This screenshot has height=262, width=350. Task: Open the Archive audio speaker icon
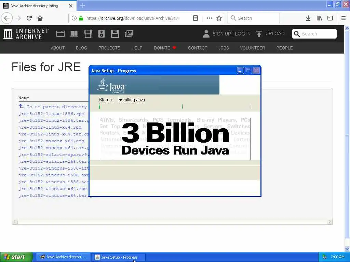click(x=101, y=34)
